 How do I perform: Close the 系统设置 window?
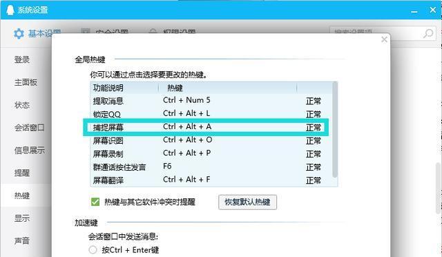point(433,10)
